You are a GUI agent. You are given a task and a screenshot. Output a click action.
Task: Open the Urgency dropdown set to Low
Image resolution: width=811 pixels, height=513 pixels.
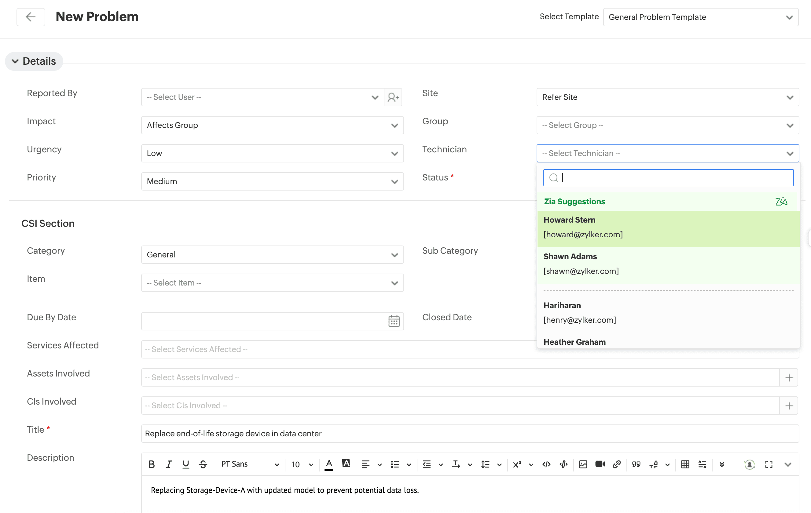coord(272,154)
